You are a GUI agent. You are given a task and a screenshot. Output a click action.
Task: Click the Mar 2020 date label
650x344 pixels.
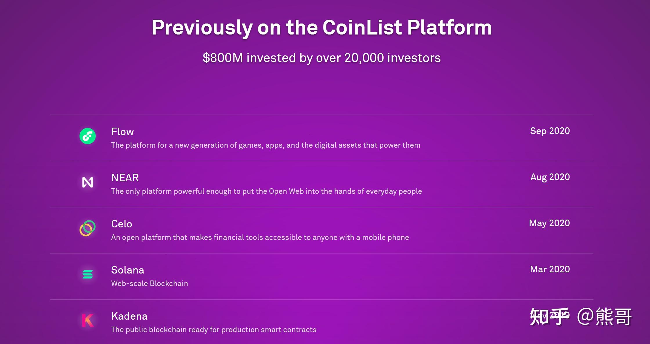click(550, 269)
